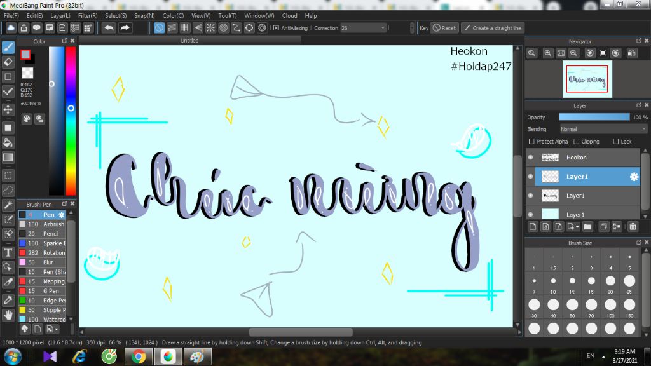Toggle visibility of selected Layer1

[531, 177]
